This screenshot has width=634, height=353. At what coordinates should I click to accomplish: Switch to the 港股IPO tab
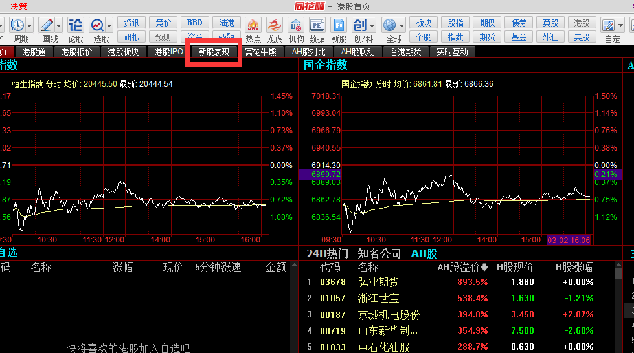168,52
